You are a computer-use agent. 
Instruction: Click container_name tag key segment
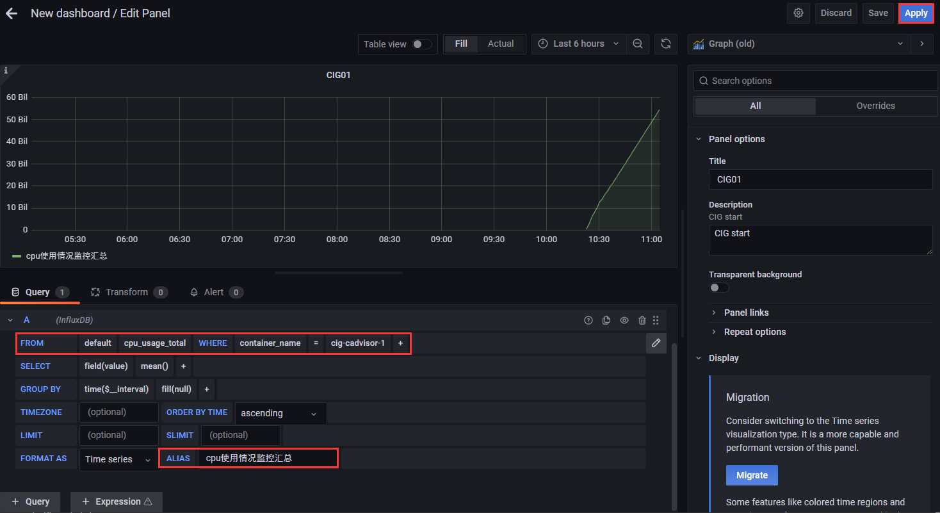click(270, 343)
